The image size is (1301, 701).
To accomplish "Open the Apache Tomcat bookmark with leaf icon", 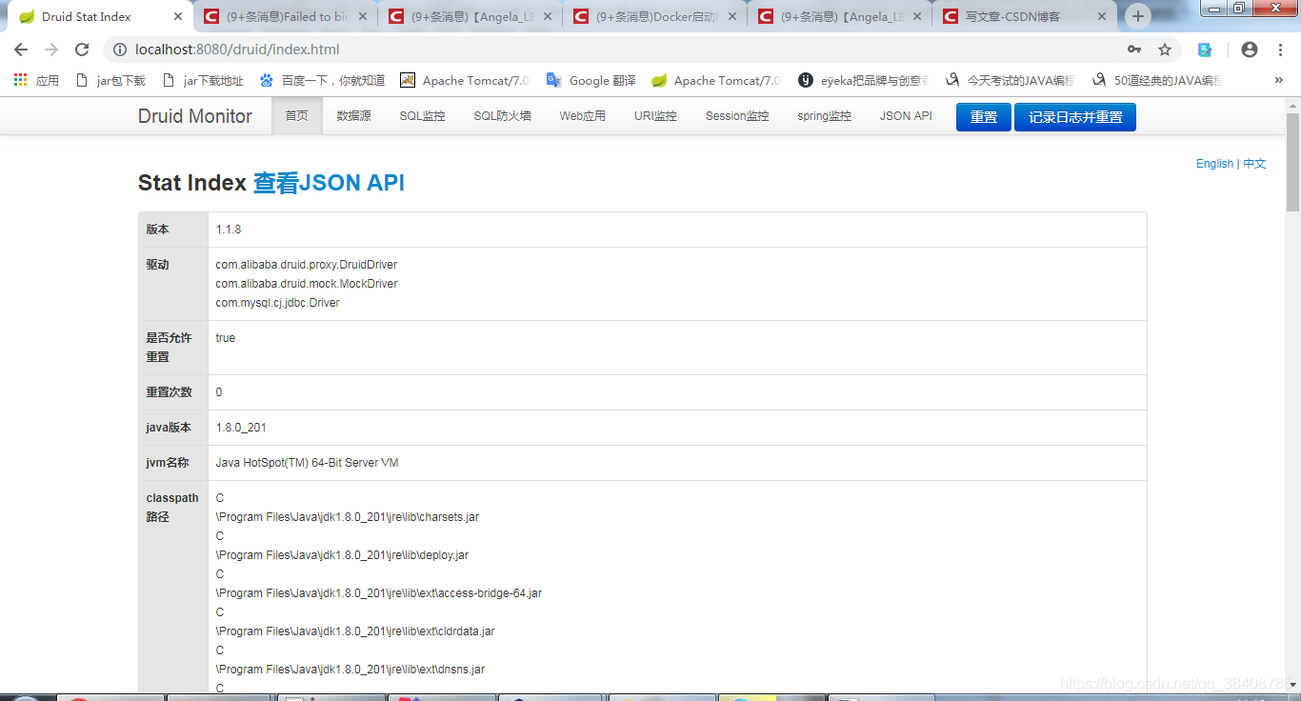I will tap(716, 81).
